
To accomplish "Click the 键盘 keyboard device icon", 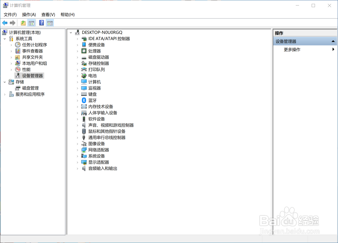I will click(x=84, y=94).
